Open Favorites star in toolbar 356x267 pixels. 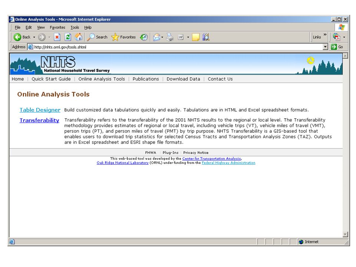coord(123,37)
